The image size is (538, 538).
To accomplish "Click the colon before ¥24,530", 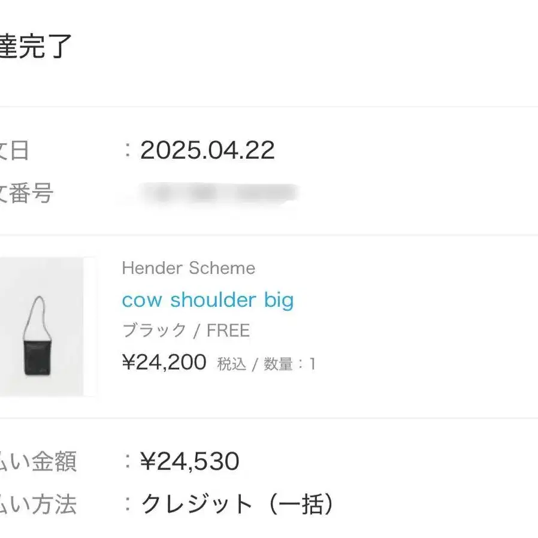I will pyautogui.click(x=127, y=461).
